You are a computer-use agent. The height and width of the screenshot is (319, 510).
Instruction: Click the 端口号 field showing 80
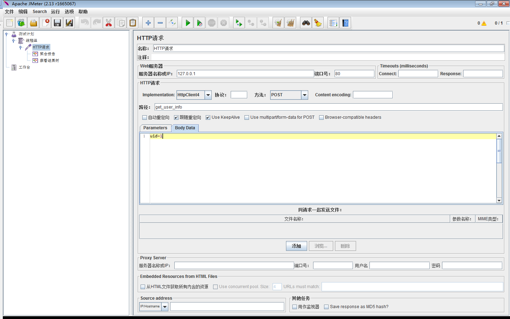pos(354,74)
